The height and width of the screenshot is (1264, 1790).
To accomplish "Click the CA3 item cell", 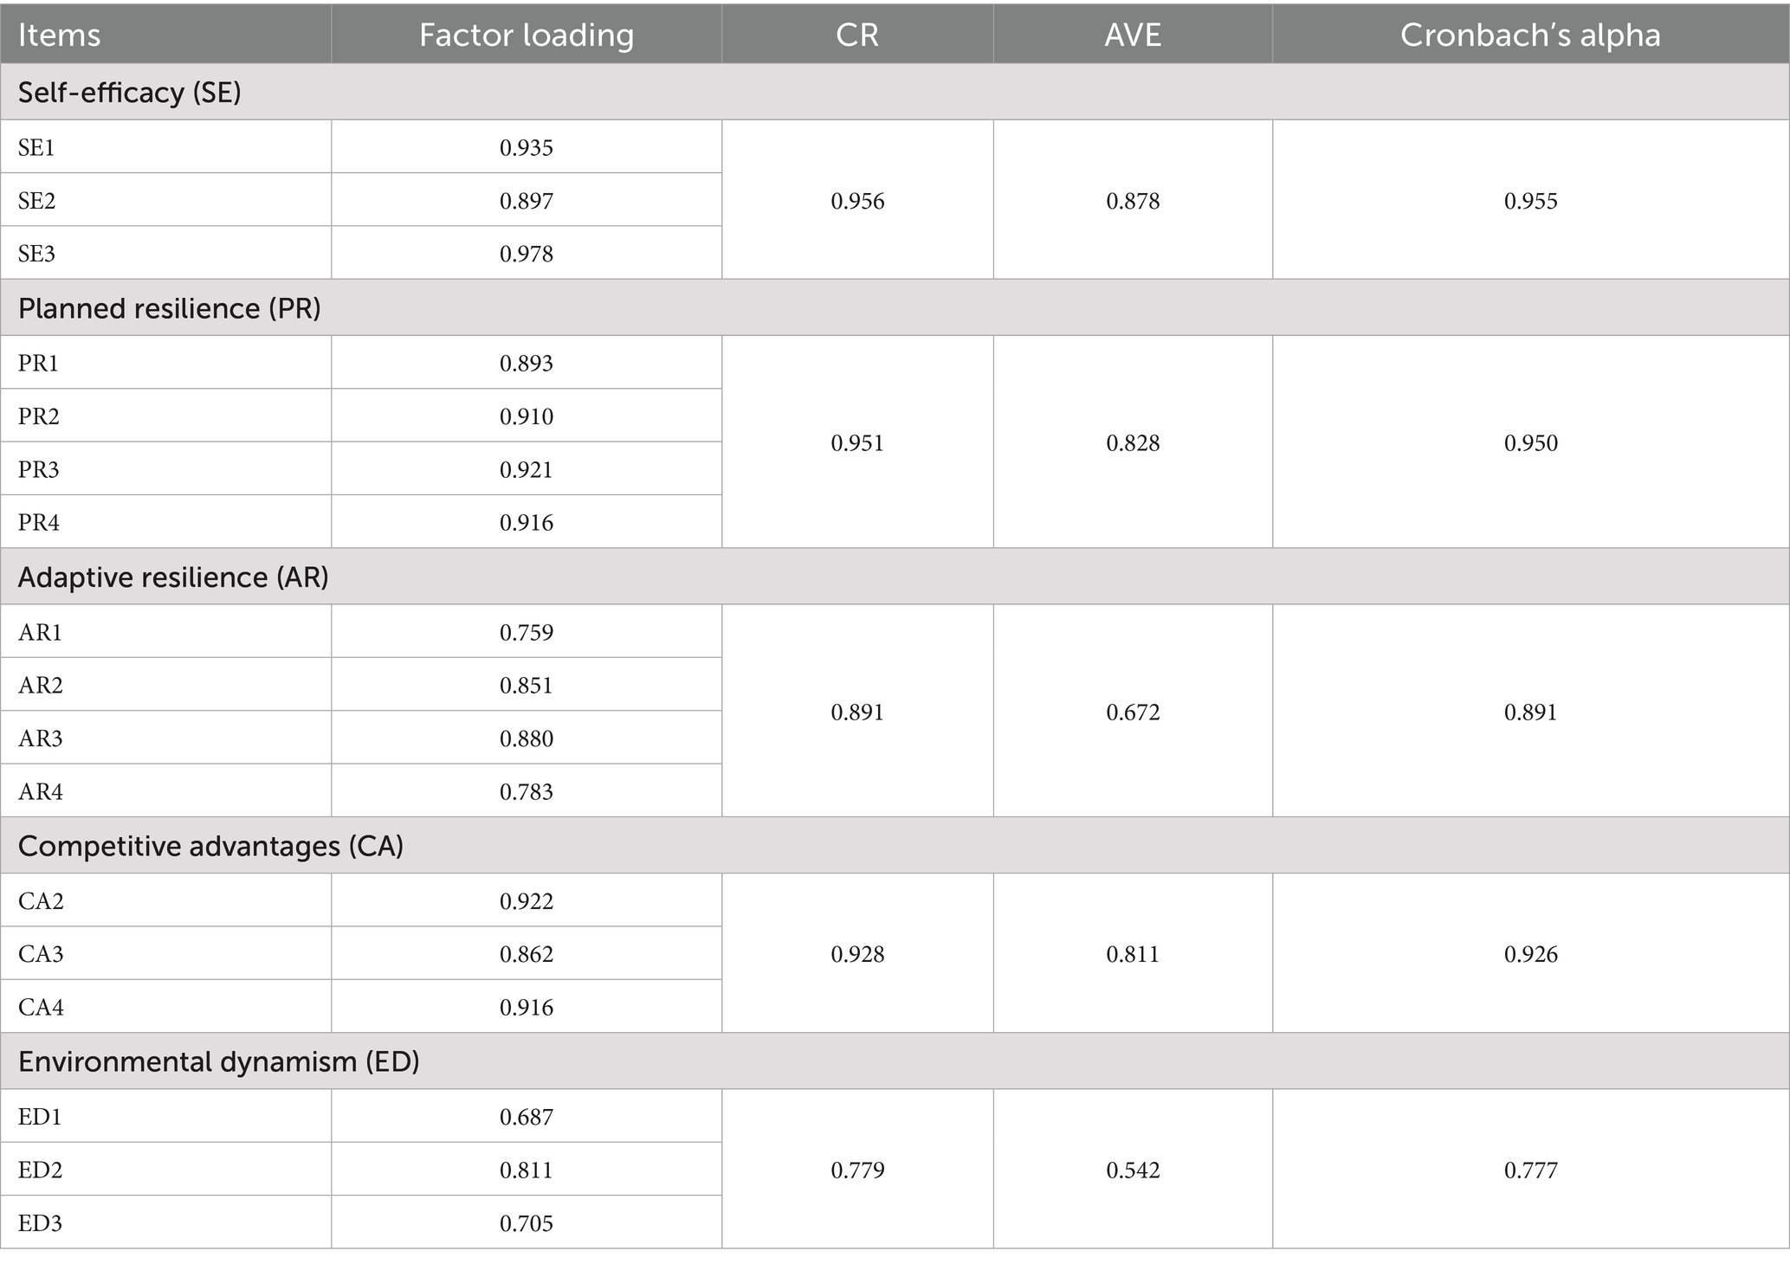I will pyautogui.click(x=41, y=954).
